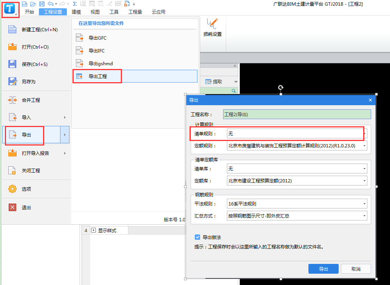Viewport: 390px width, 285px height.
Task: Click the 取消 button in dialog
Action: click(x=356, y=269)
